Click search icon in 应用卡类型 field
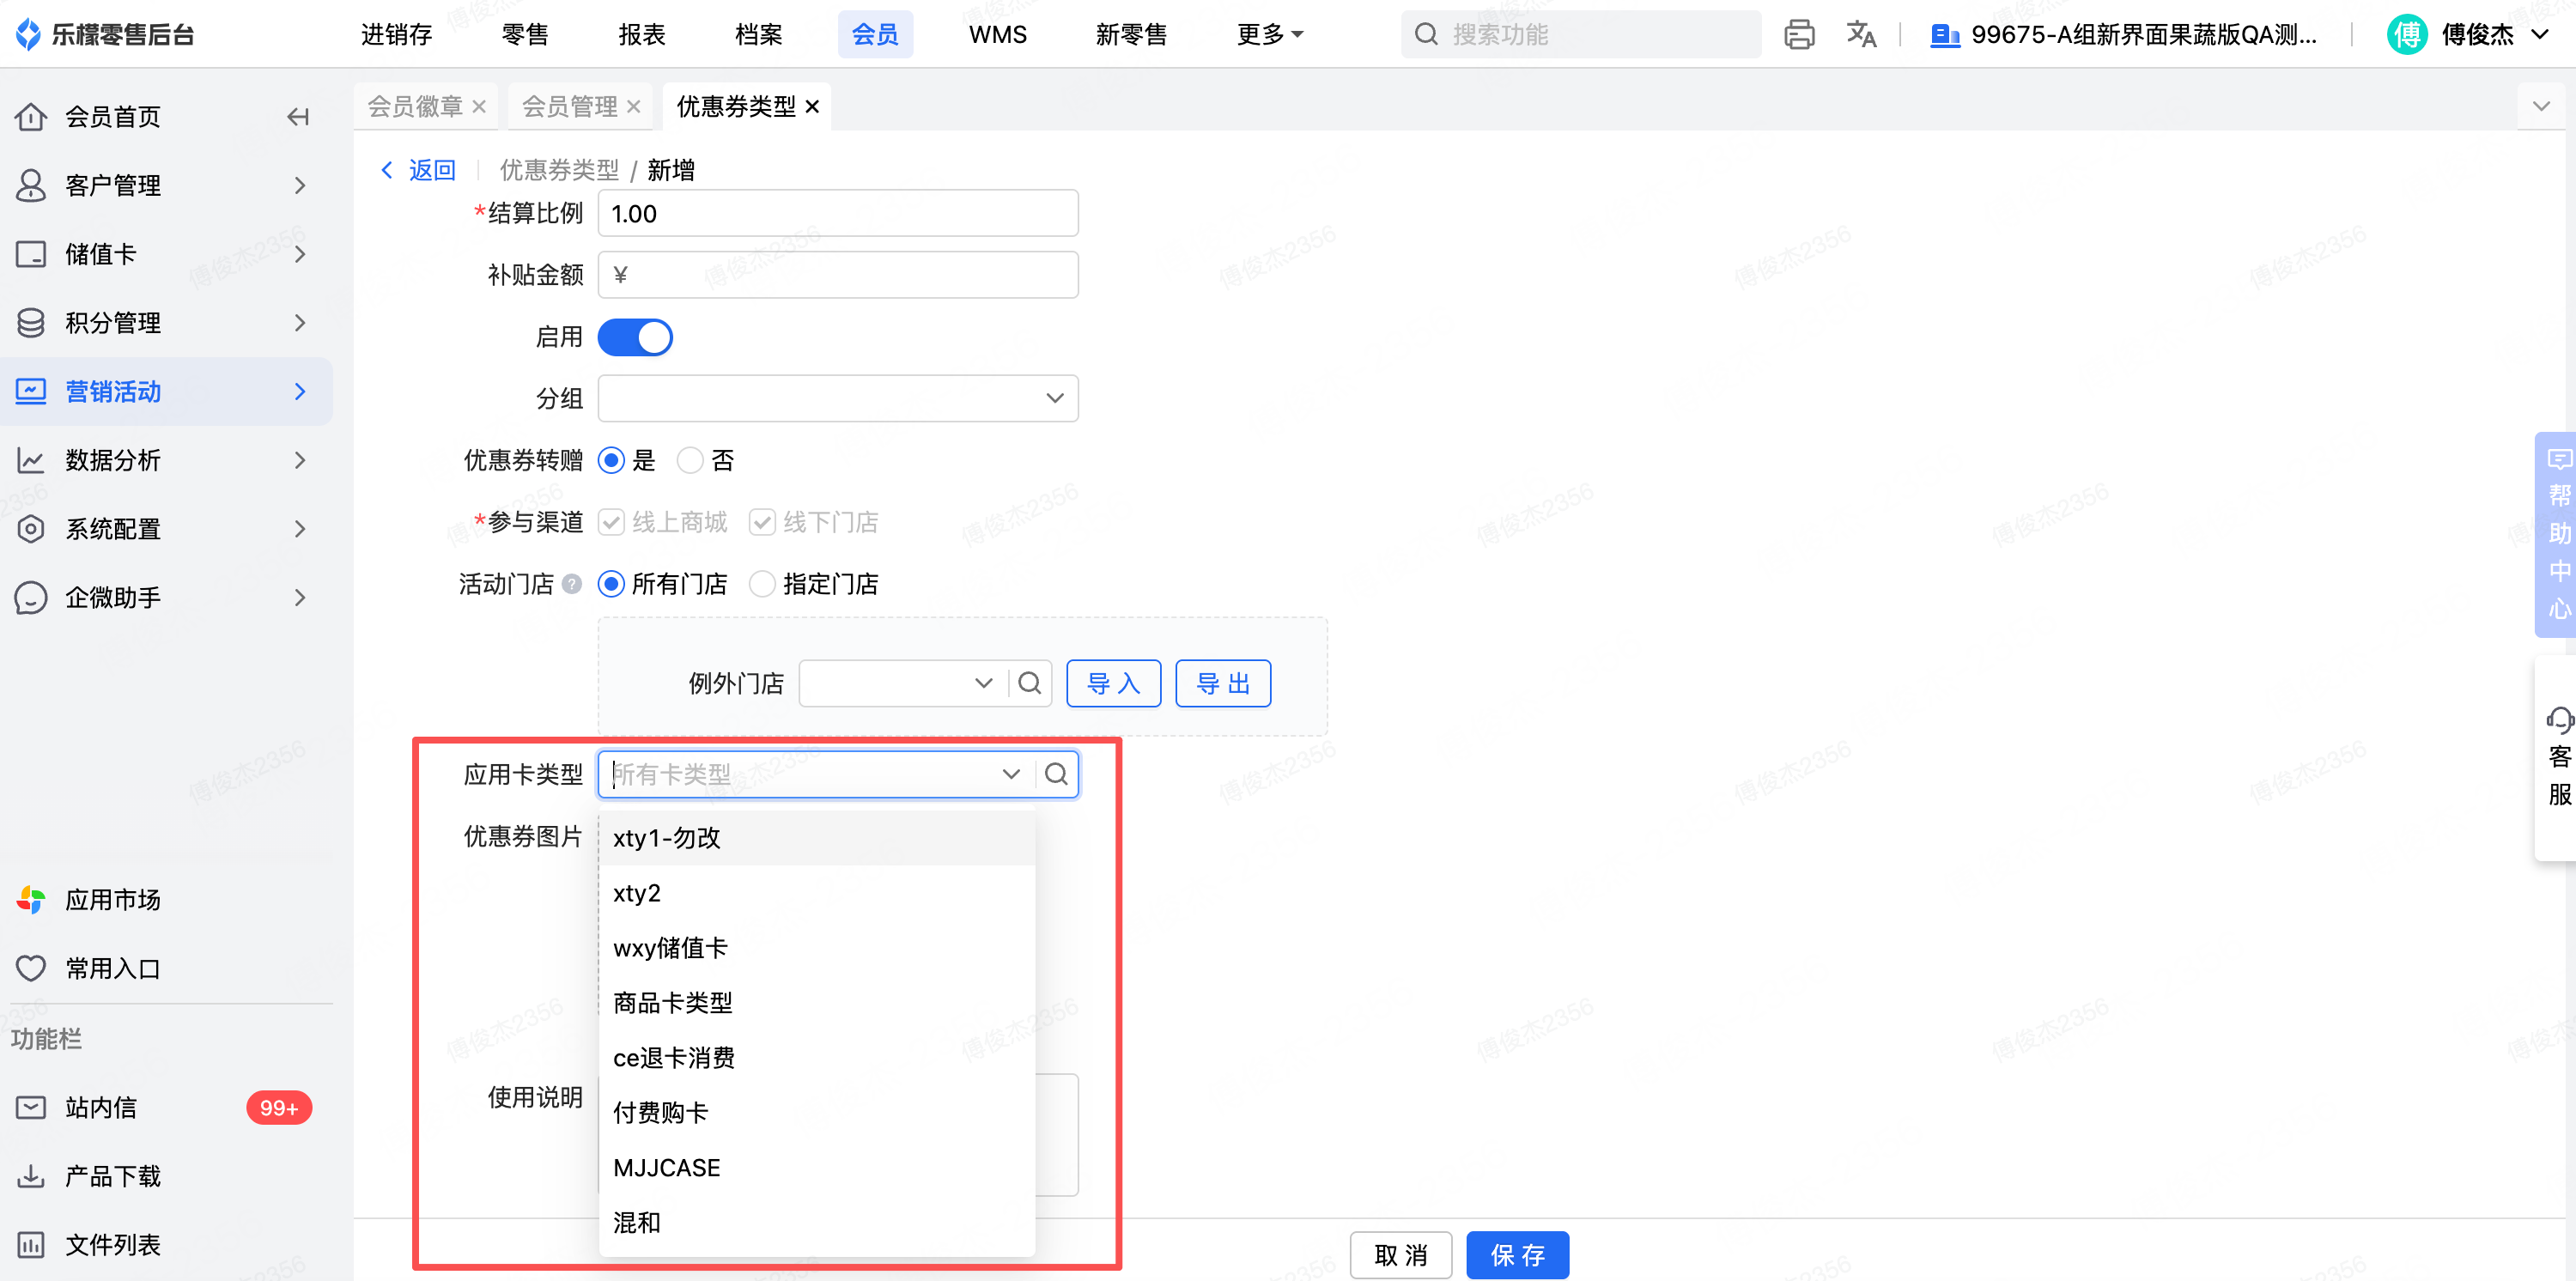This screenshot has height=1281, width=2576. (1056, 774)
